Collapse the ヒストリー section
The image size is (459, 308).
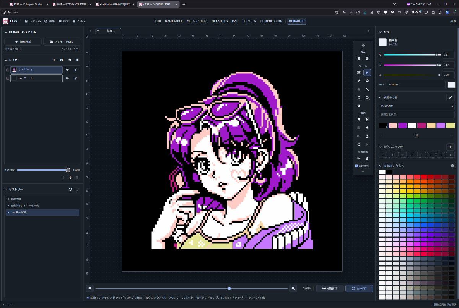(x=6, y=190)
